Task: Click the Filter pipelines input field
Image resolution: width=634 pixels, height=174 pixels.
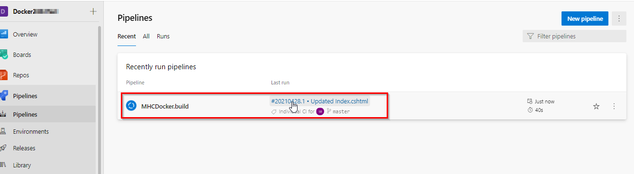Action: (x=574, y=37)
